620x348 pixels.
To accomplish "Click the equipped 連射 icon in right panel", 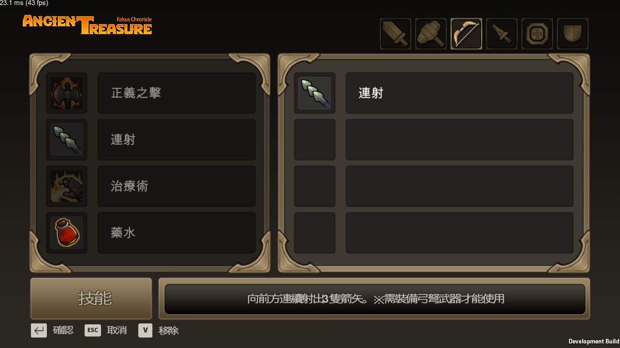I will click(x=314, y=93).
